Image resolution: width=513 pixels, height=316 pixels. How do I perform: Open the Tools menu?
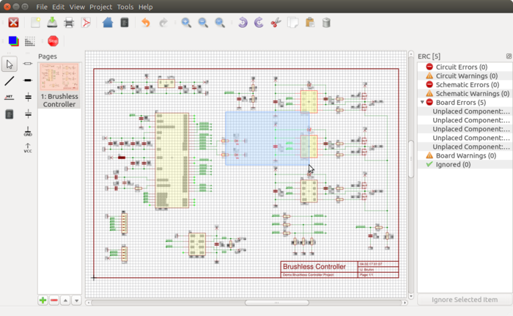[x=125, y=7]
